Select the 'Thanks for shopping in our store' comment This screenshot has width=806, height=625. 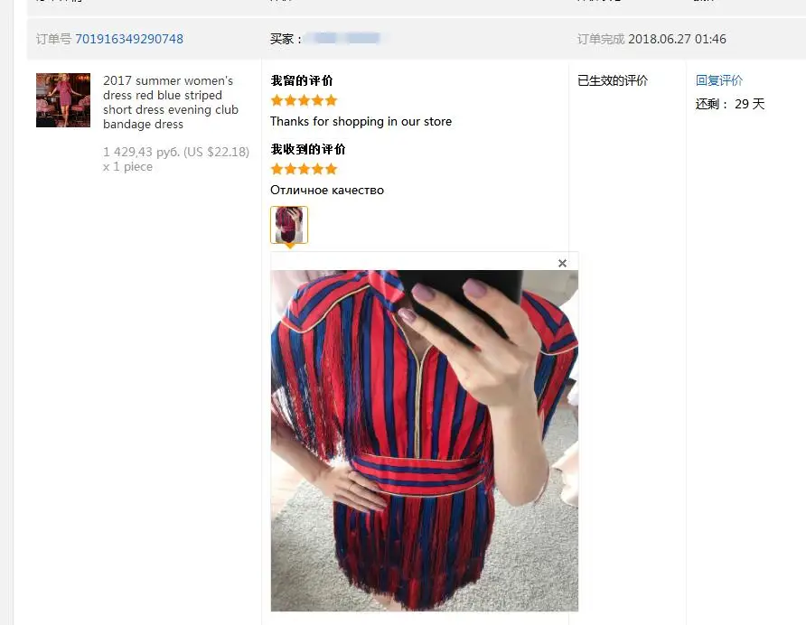coord(361,121)
